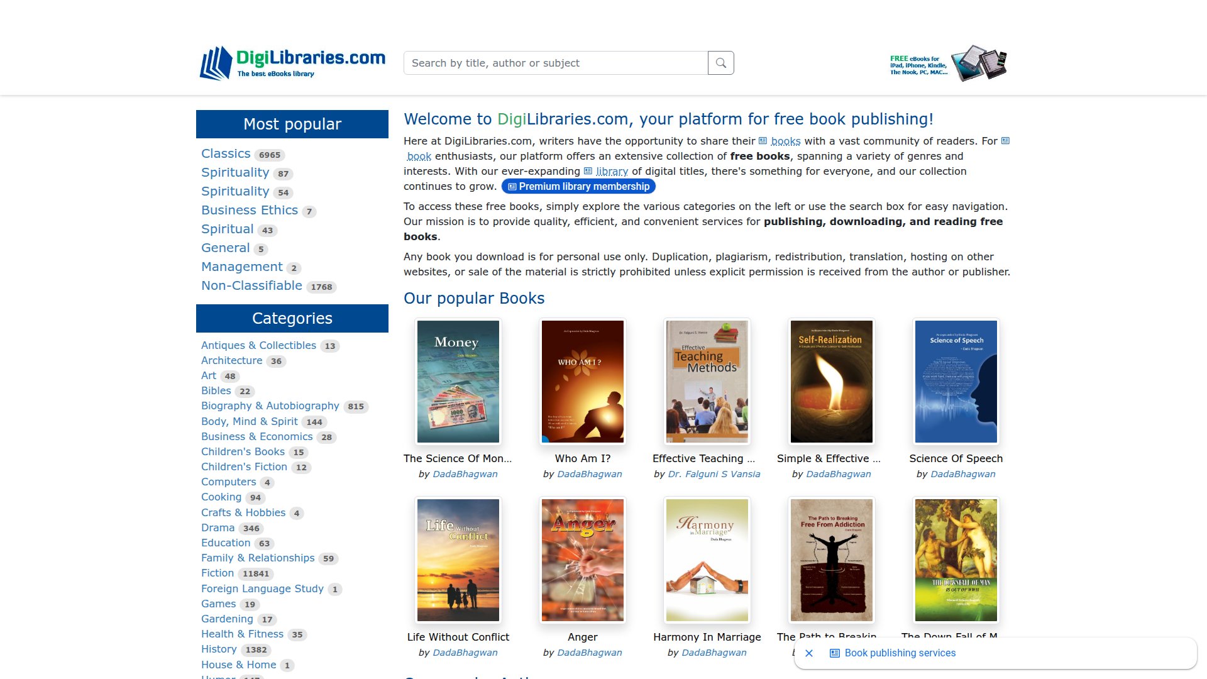Open Spirituality category with 87 books
The image size is (1207, 679).
(x=235, y=172)
